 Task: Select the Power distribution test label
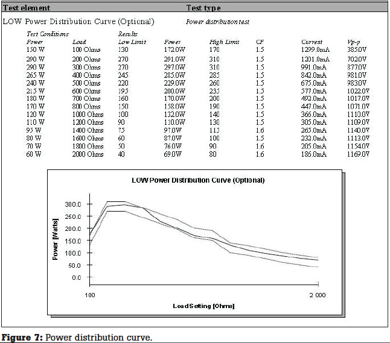tap(217, 22)
